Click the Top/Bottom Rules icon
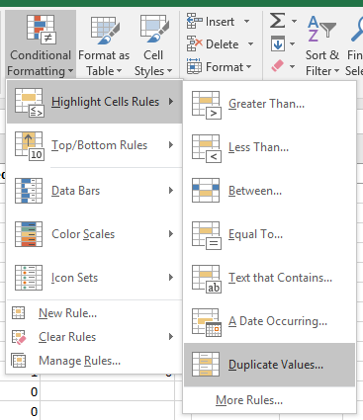The height and width of the screenshot is (420, 363). (x=29, y=145)
